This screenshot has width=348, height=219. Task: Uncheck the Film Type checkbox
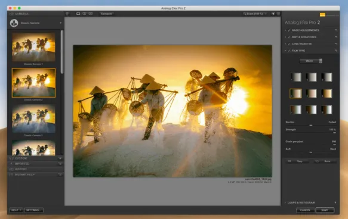289,51
